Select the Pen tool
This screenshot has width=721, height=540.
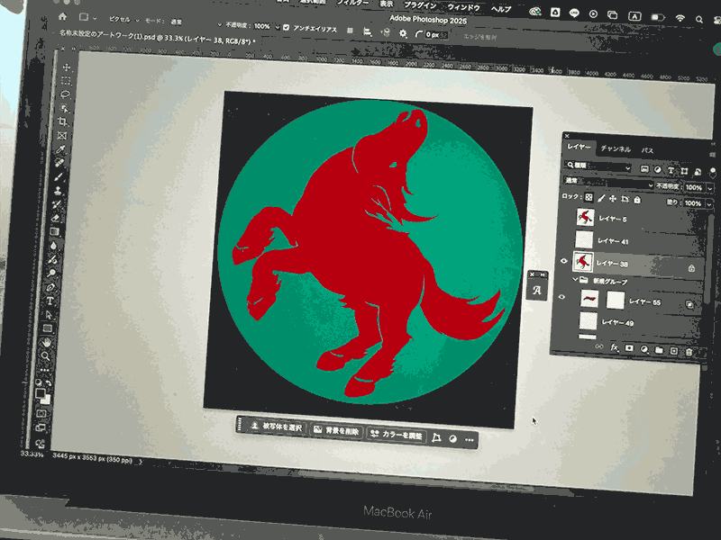[51, 287]
